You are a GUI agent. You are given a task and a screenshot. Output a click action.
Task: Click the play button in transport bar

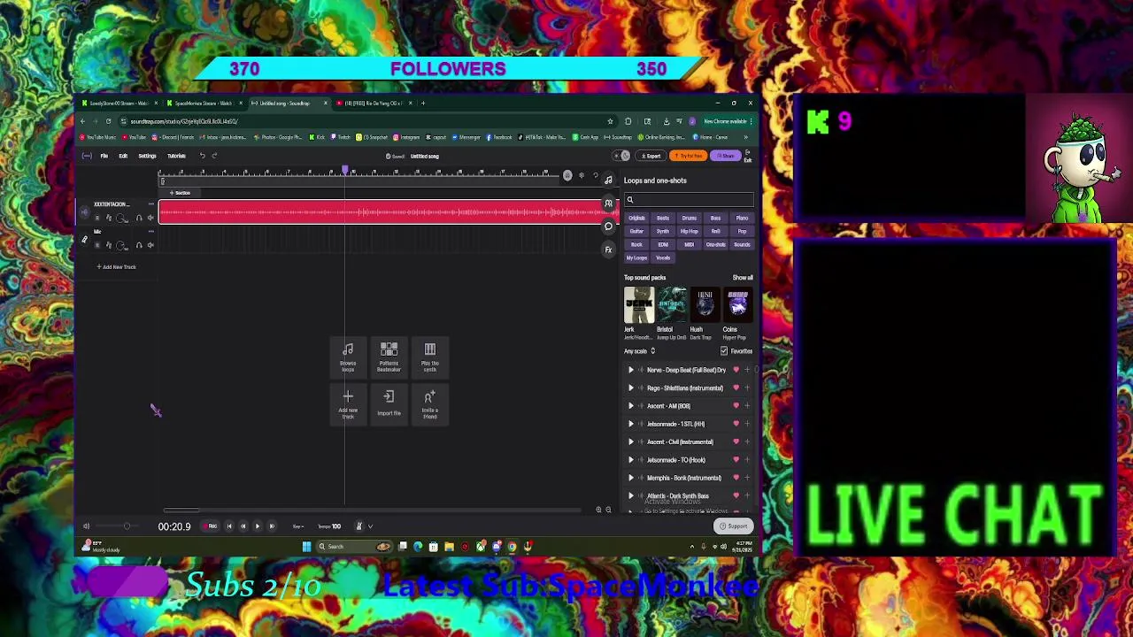point(258,526)
